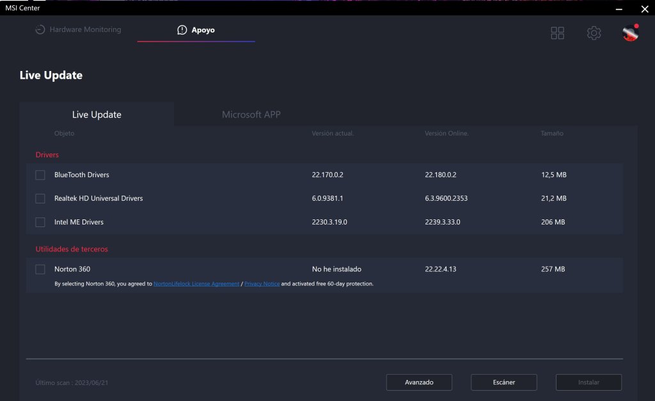
Task: Click the 12,5 MB size value
Action: pyautogui.click(x=554, y=175)
